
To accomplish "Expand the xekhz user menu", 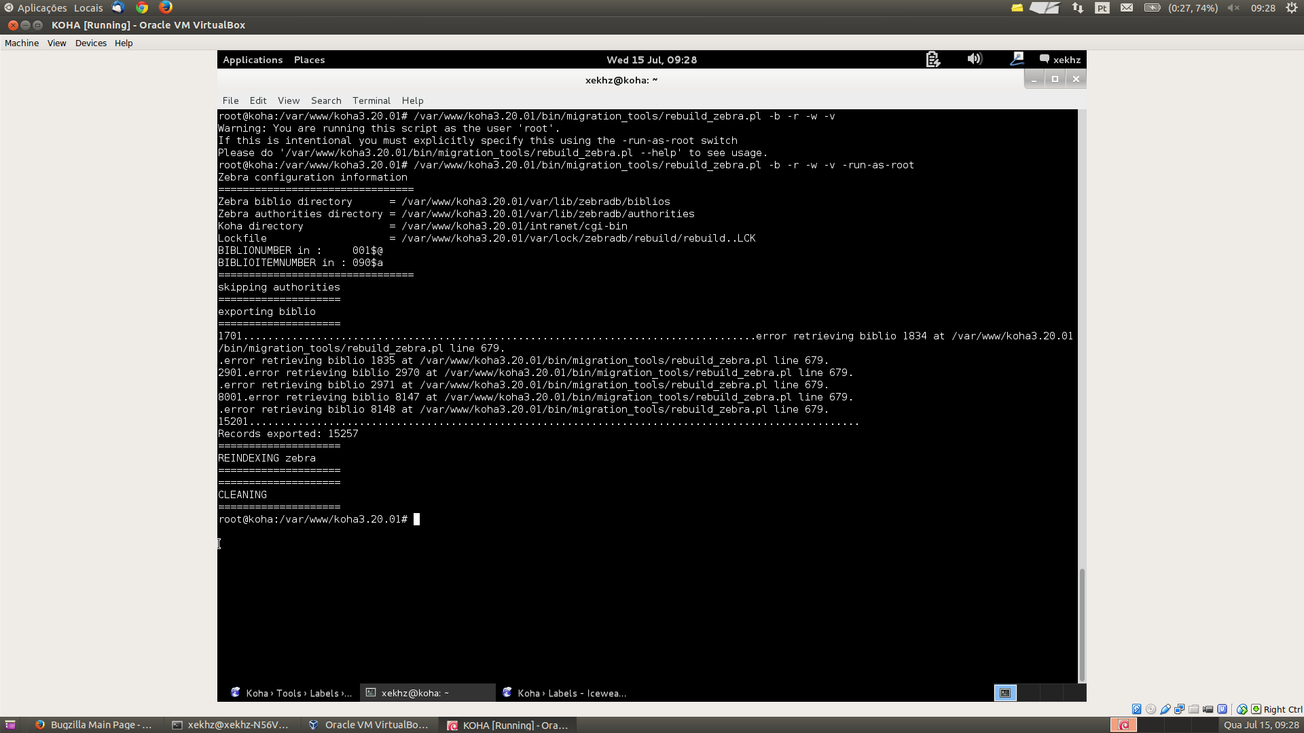I will pos(1060,60).
